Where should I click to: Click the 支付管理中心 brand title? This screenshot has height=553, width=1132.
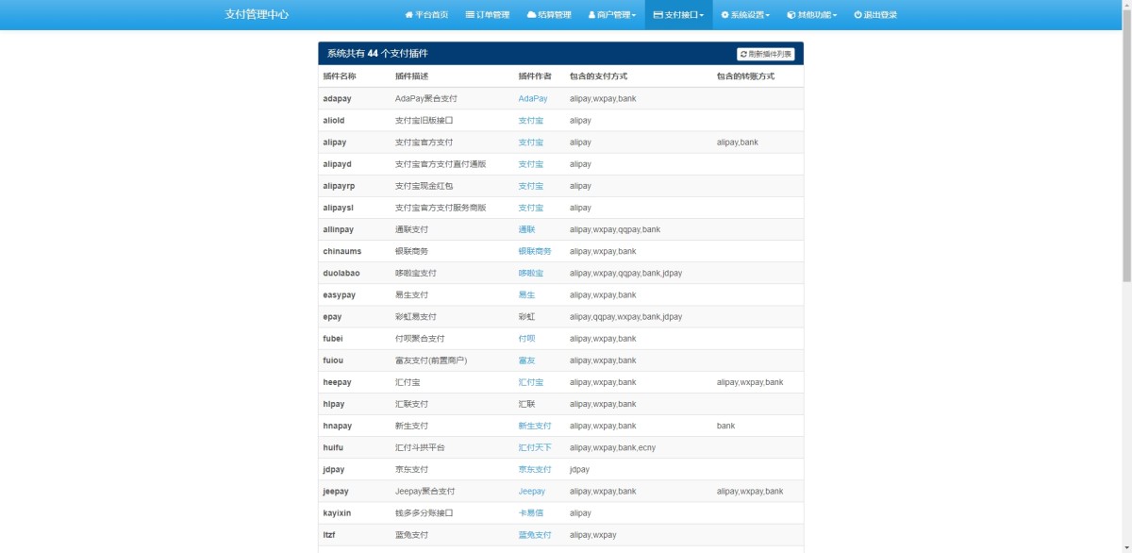257,15
